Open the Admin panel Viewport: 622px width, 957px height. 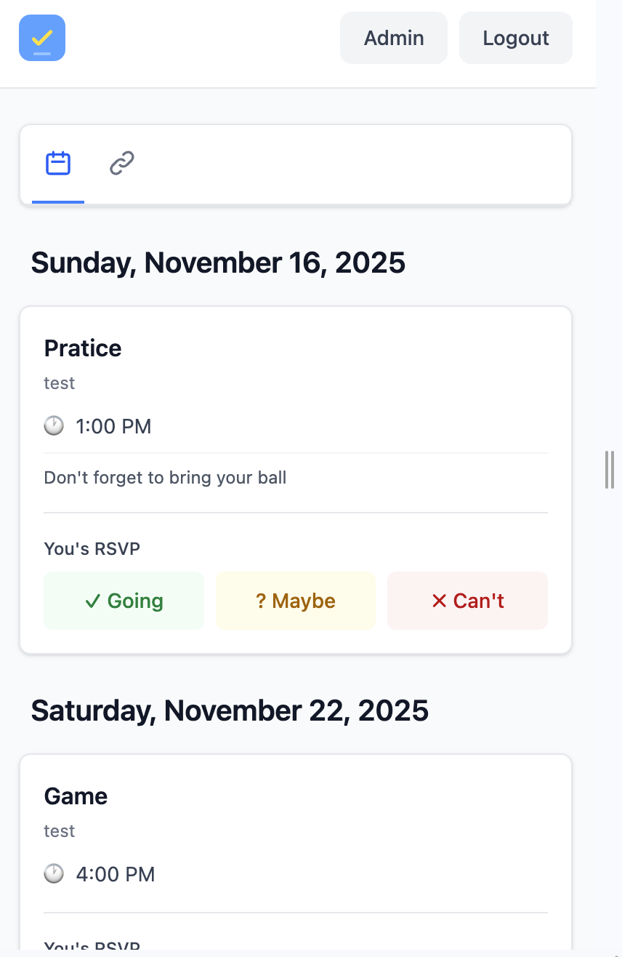(393, 37)
